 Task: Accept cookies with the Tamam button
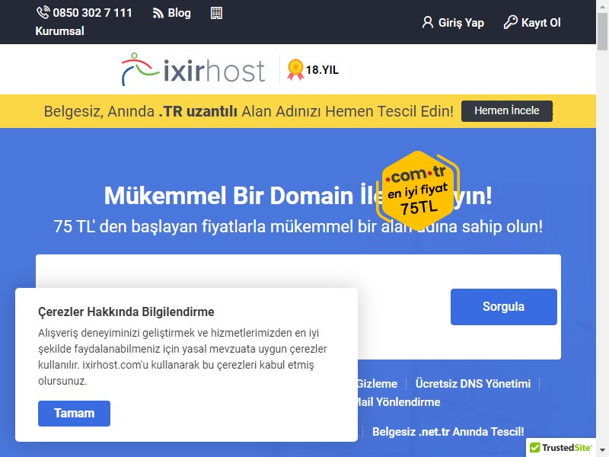[74, 413]
